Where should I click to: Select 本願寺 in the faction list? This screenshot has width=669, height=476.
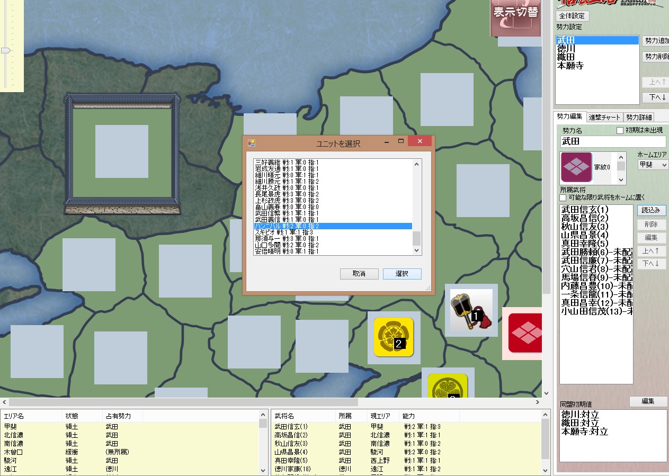pos(597,66)
